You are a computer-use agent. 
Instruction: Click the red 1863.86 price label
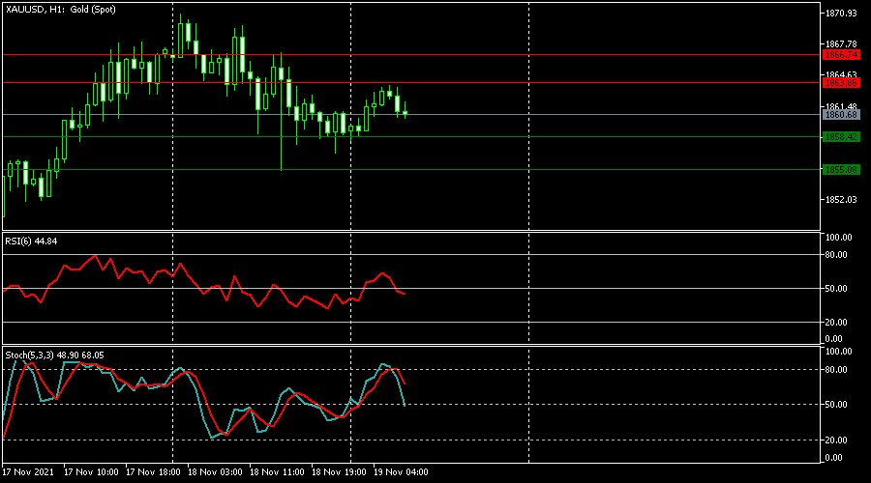click(841, 83)
